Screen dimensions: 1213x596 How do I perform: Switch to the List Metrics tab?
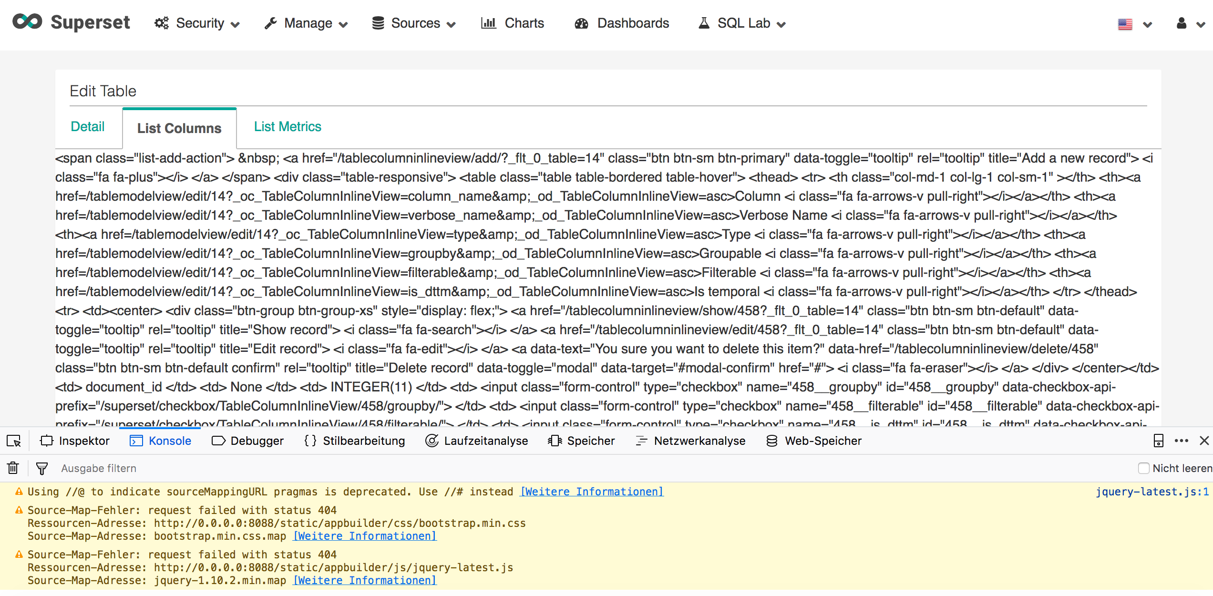(x=288, y=127)
